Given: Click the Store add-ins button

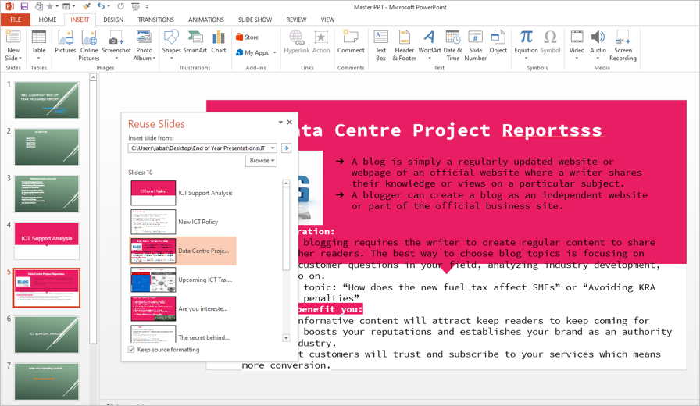Looking at the screenshot, I should point(247,37).
